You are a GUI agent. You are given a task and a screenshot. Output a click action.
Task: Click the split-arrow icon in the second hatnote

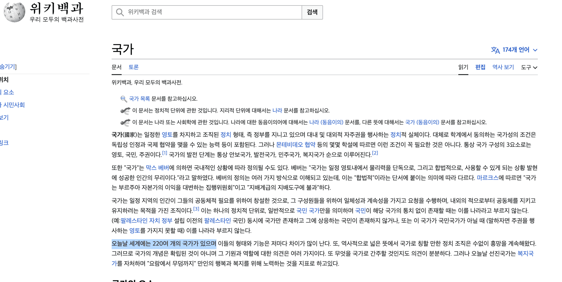click(125, 122)
